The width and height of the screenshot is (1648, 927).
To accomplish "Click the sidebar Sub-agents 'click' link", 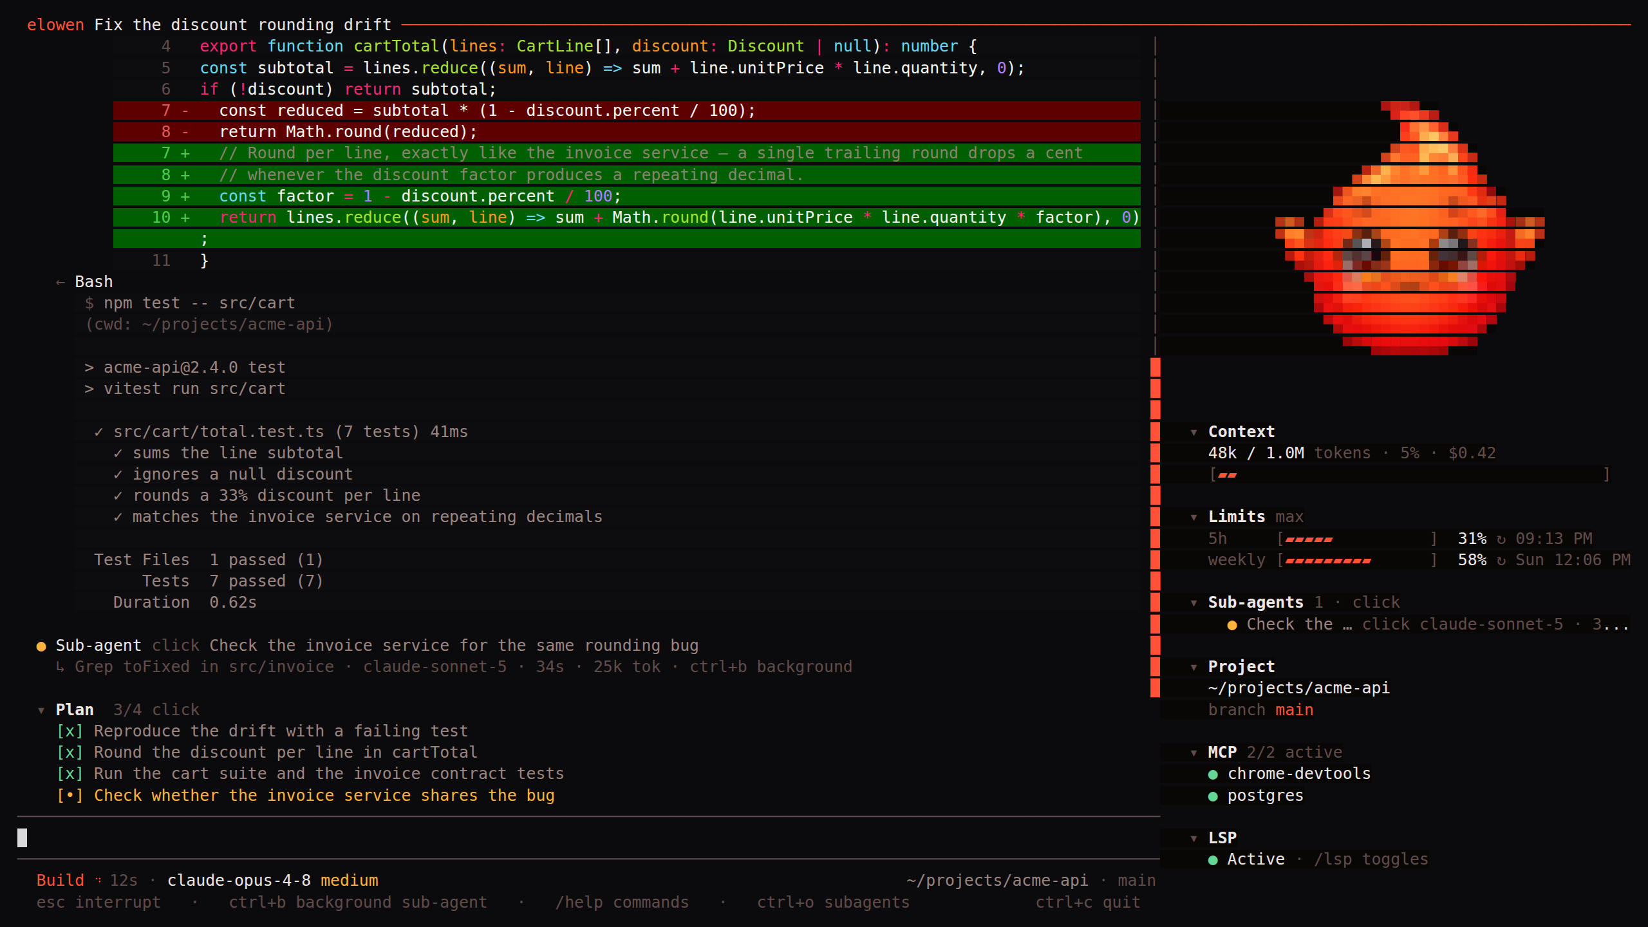I will 1376,603.
